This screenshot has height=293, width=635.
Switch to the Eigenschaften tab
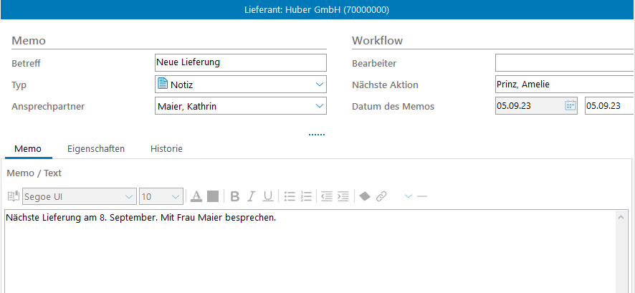96,149
